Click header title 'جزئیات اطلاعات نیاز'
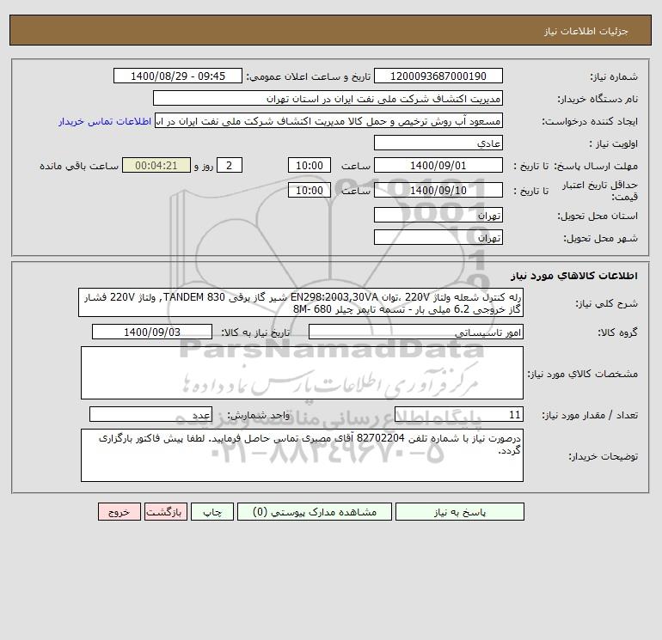 [586, 31]
